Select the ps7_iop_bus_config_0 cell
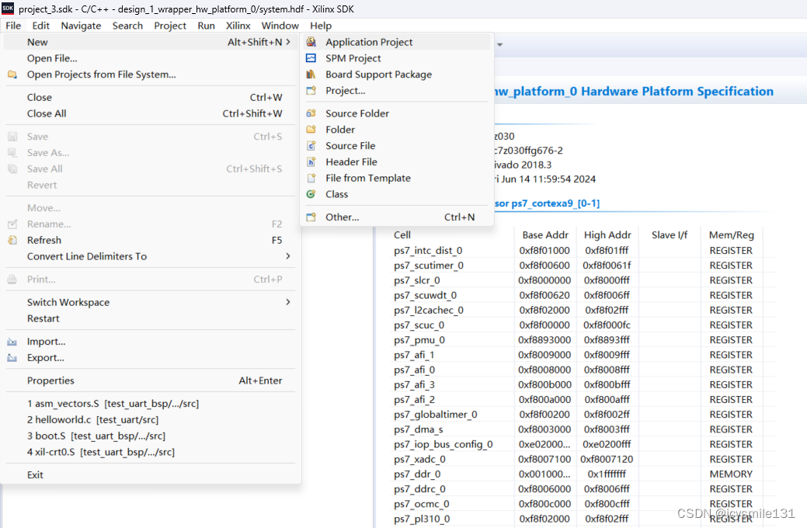807x528 pixels. (444, 444)
